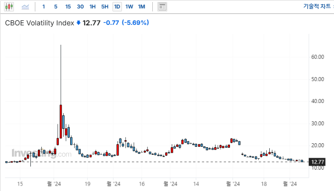The height and width of the screenshot is (191, 334).
Task: Click the 20.00 axis label
Action: (318, 145)
